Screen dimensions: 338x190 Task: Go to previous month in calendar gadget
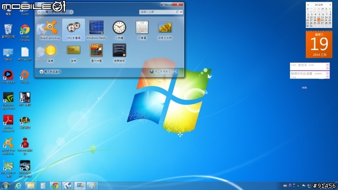point(308,5)
